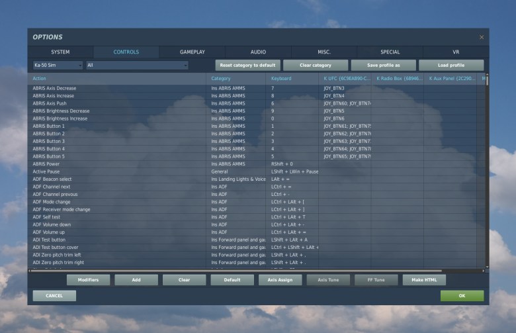
Task: Confirm settings with the OK button
Action: [x=462, y=296]
